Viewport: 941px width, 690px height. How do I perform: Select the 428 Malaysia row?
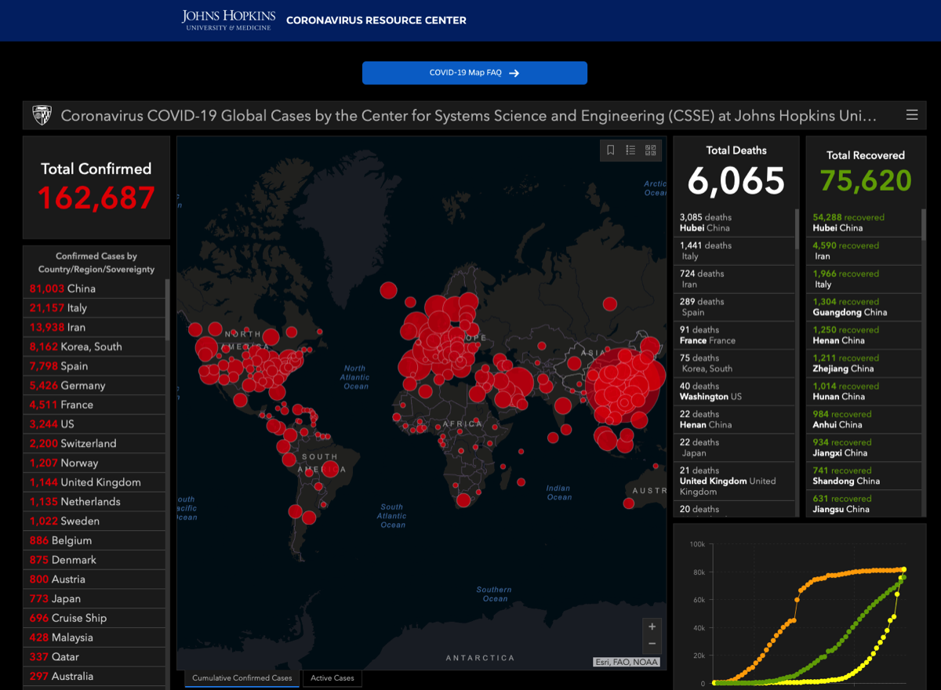[94, 637]
